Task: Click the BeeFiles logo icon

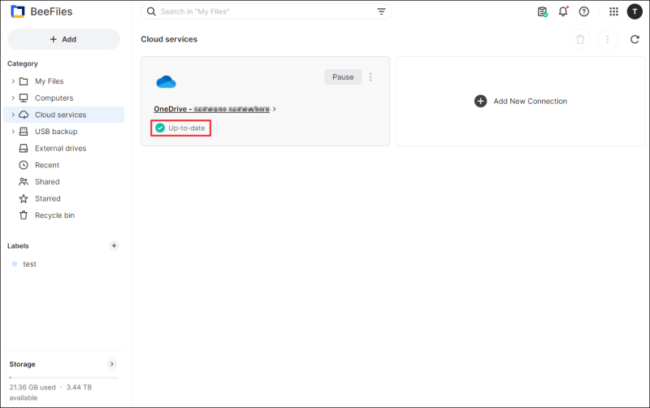Action: 17,11
